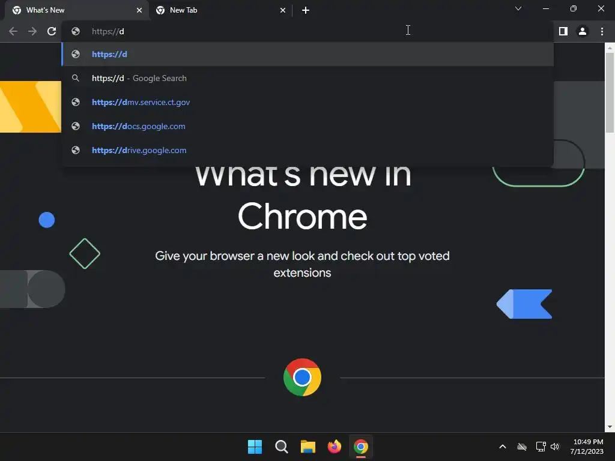Show hidden system tray icons
Image resolution: width=615 pixels, height=461 pixels.
tap(503, 447)
